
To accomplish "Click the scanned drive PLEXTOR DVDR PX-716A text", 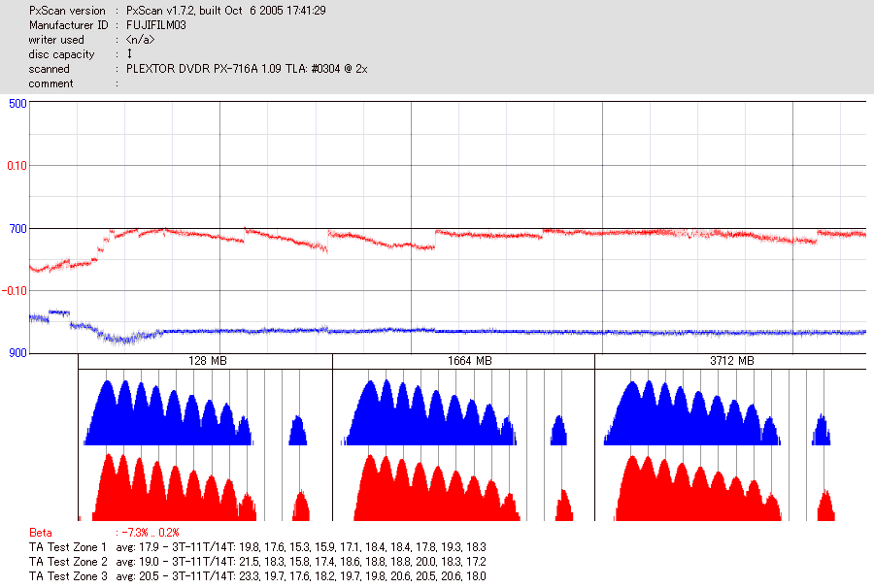I will click(x=247, y=69).
